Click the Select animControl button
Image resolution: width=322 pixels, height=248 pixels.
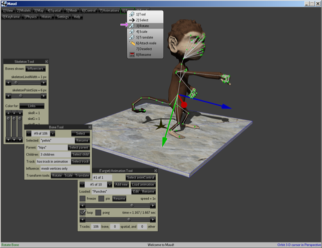[141, 177]
